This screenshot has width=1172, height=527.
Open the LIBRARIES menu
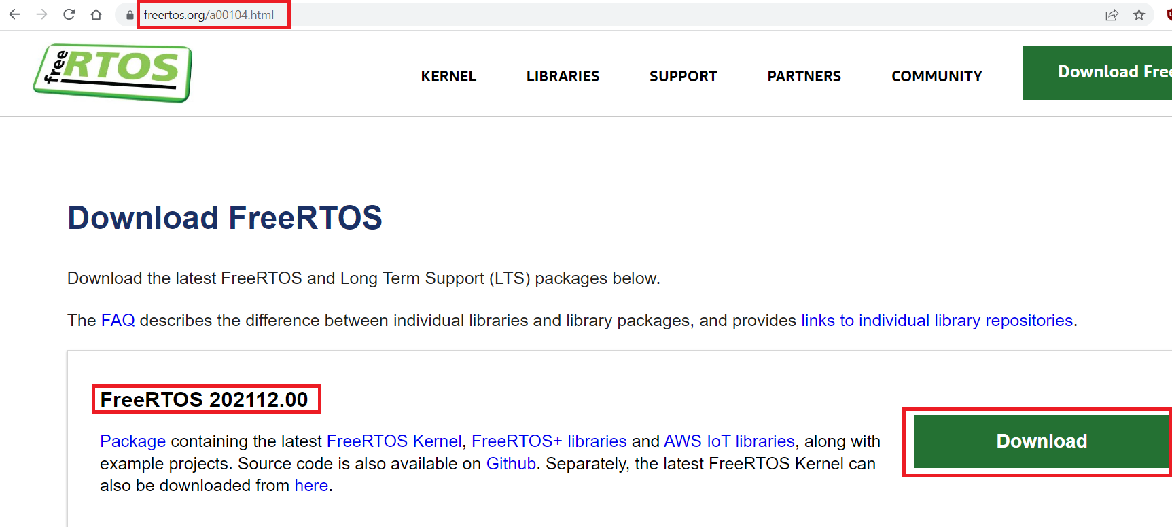(x=563, y=76)
